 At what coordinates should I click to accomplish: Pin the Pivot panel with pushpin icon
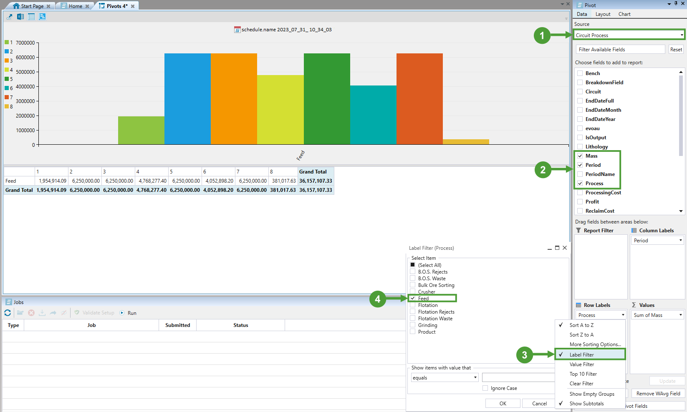pos(676,4)
